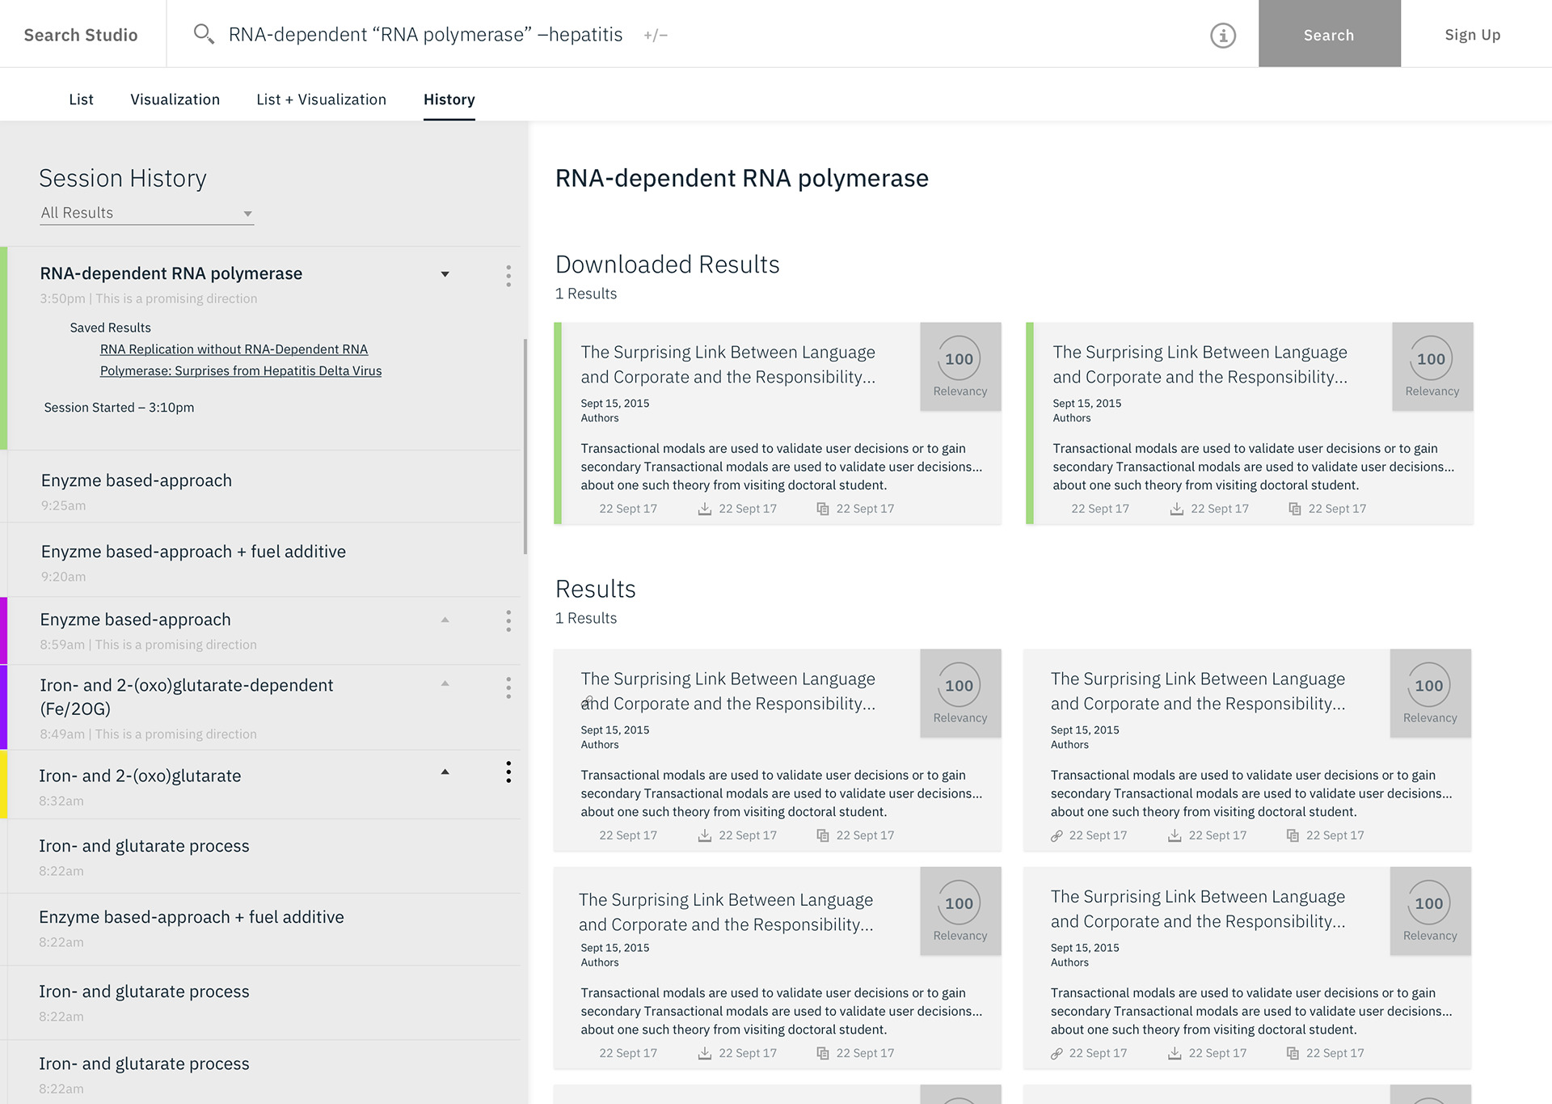The image size is (1552, 1104).
Task: Click download icon on bottom-left card under Results
Action: [705, 1053]
